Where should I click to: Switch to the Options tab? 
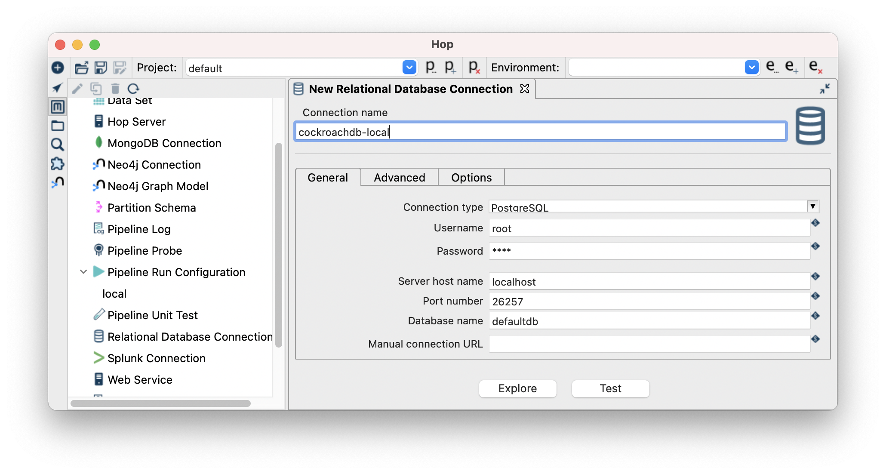pos(471,178)
